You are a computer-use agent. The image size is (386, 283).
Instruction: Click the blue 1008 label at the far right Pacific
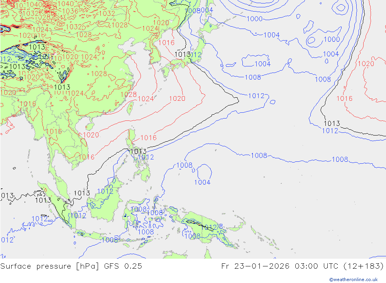340,159
